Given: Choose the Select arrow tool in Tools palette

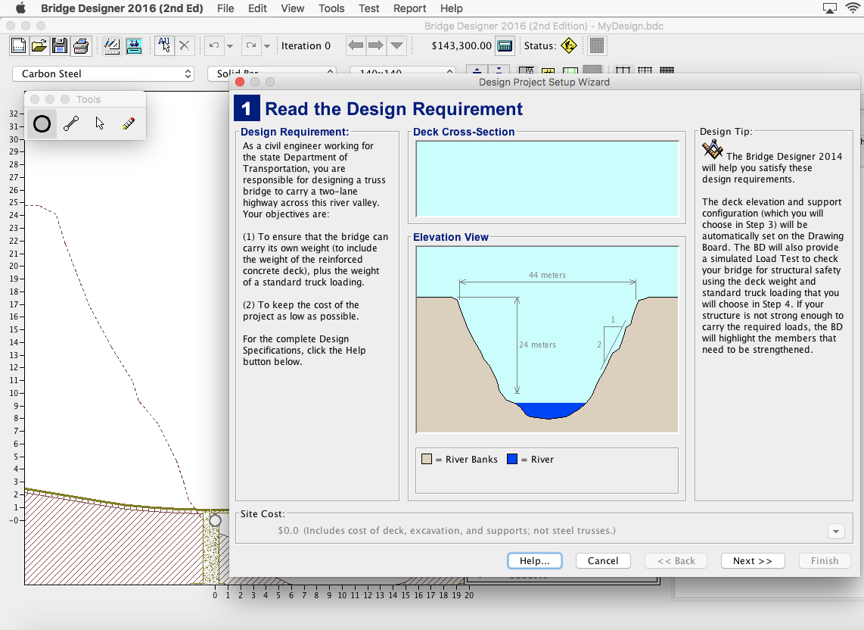Looking at the screenshot, I should (100, 124).
